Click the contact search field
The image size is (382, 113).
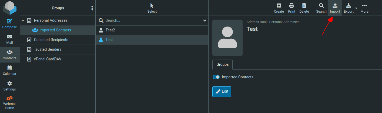[x=153, y=20]
